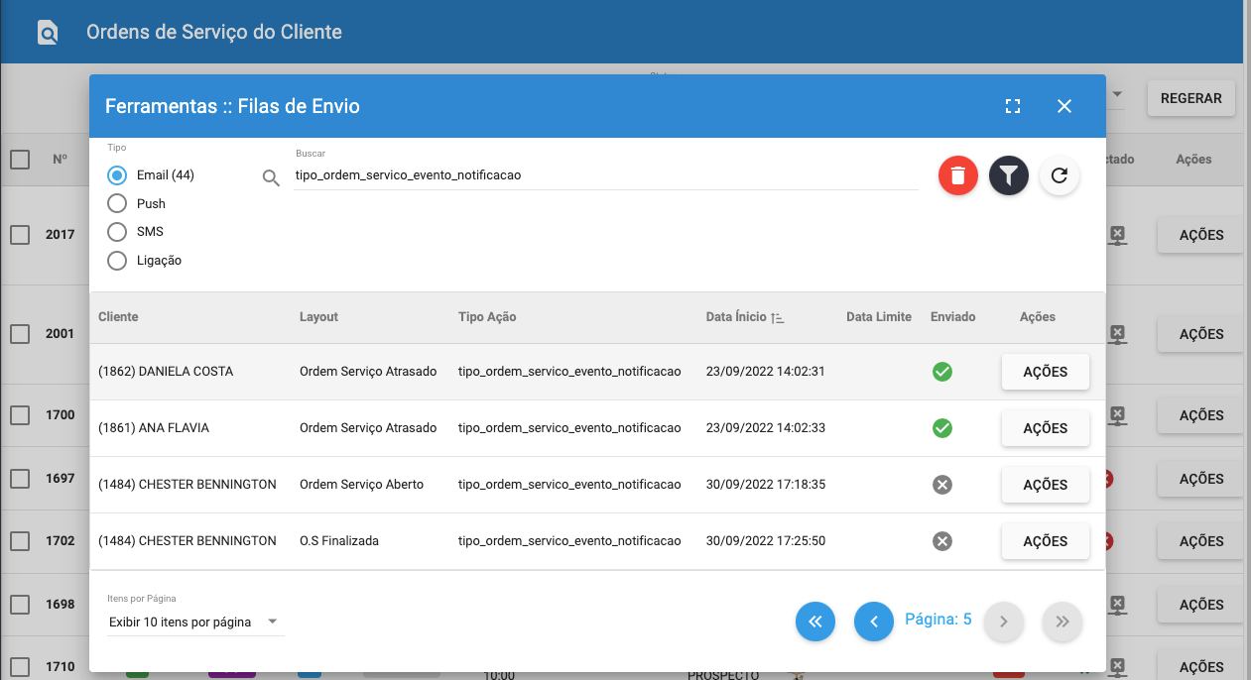Screen dimensions: 1251x680
Task: Click into the Buscar search field
Action: 605,175
